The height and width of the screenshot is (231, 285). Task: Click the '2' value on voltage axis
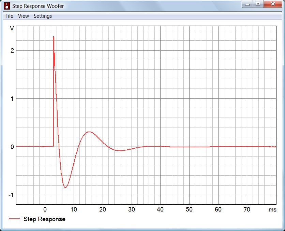(x=12, y=51)
